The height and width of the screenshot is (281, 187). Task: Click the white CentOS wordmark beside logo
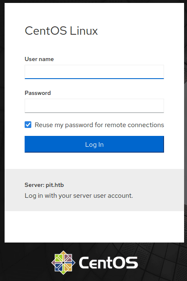[108, 263]
